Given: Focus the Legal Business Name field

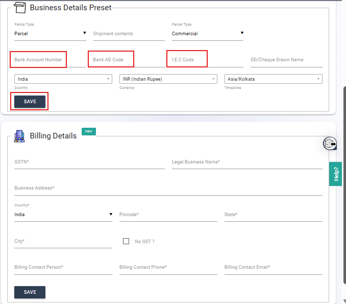Looking at the screenshot, I should point(247,162).
